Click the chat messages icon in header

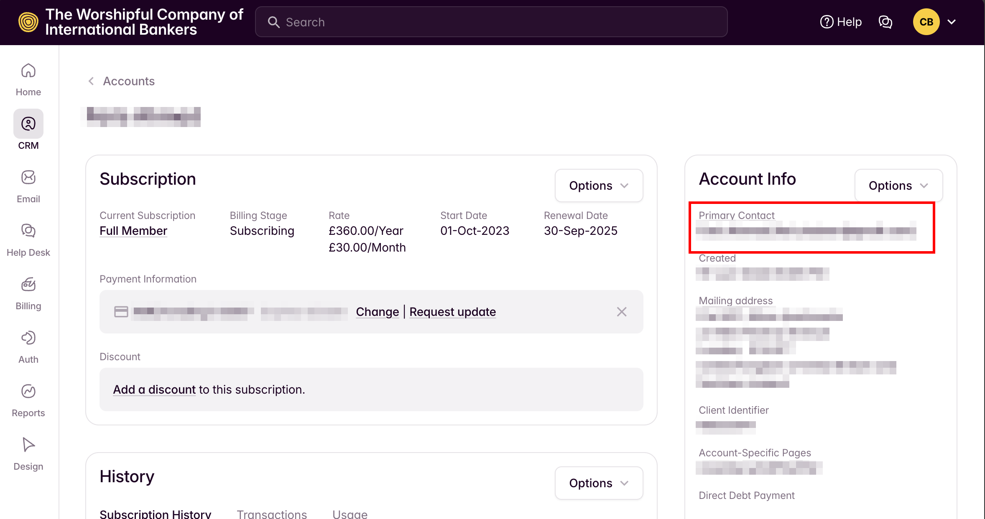[885, 22]
